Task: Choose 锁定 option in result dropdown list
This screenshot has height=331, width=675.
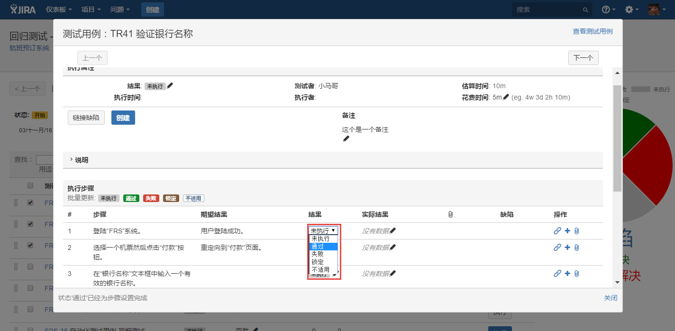Action: 323,262
